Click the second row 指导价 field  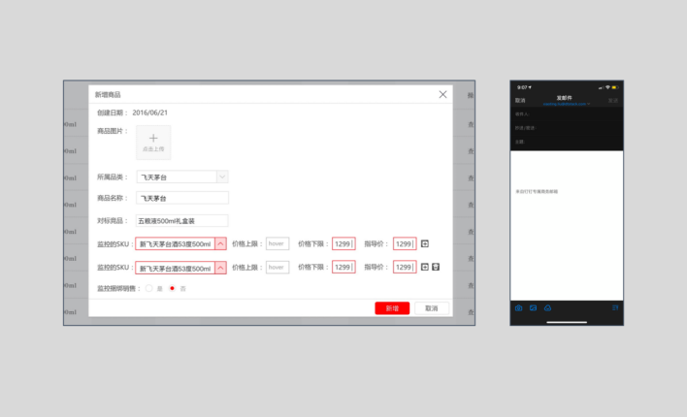[x=405, y=268]
